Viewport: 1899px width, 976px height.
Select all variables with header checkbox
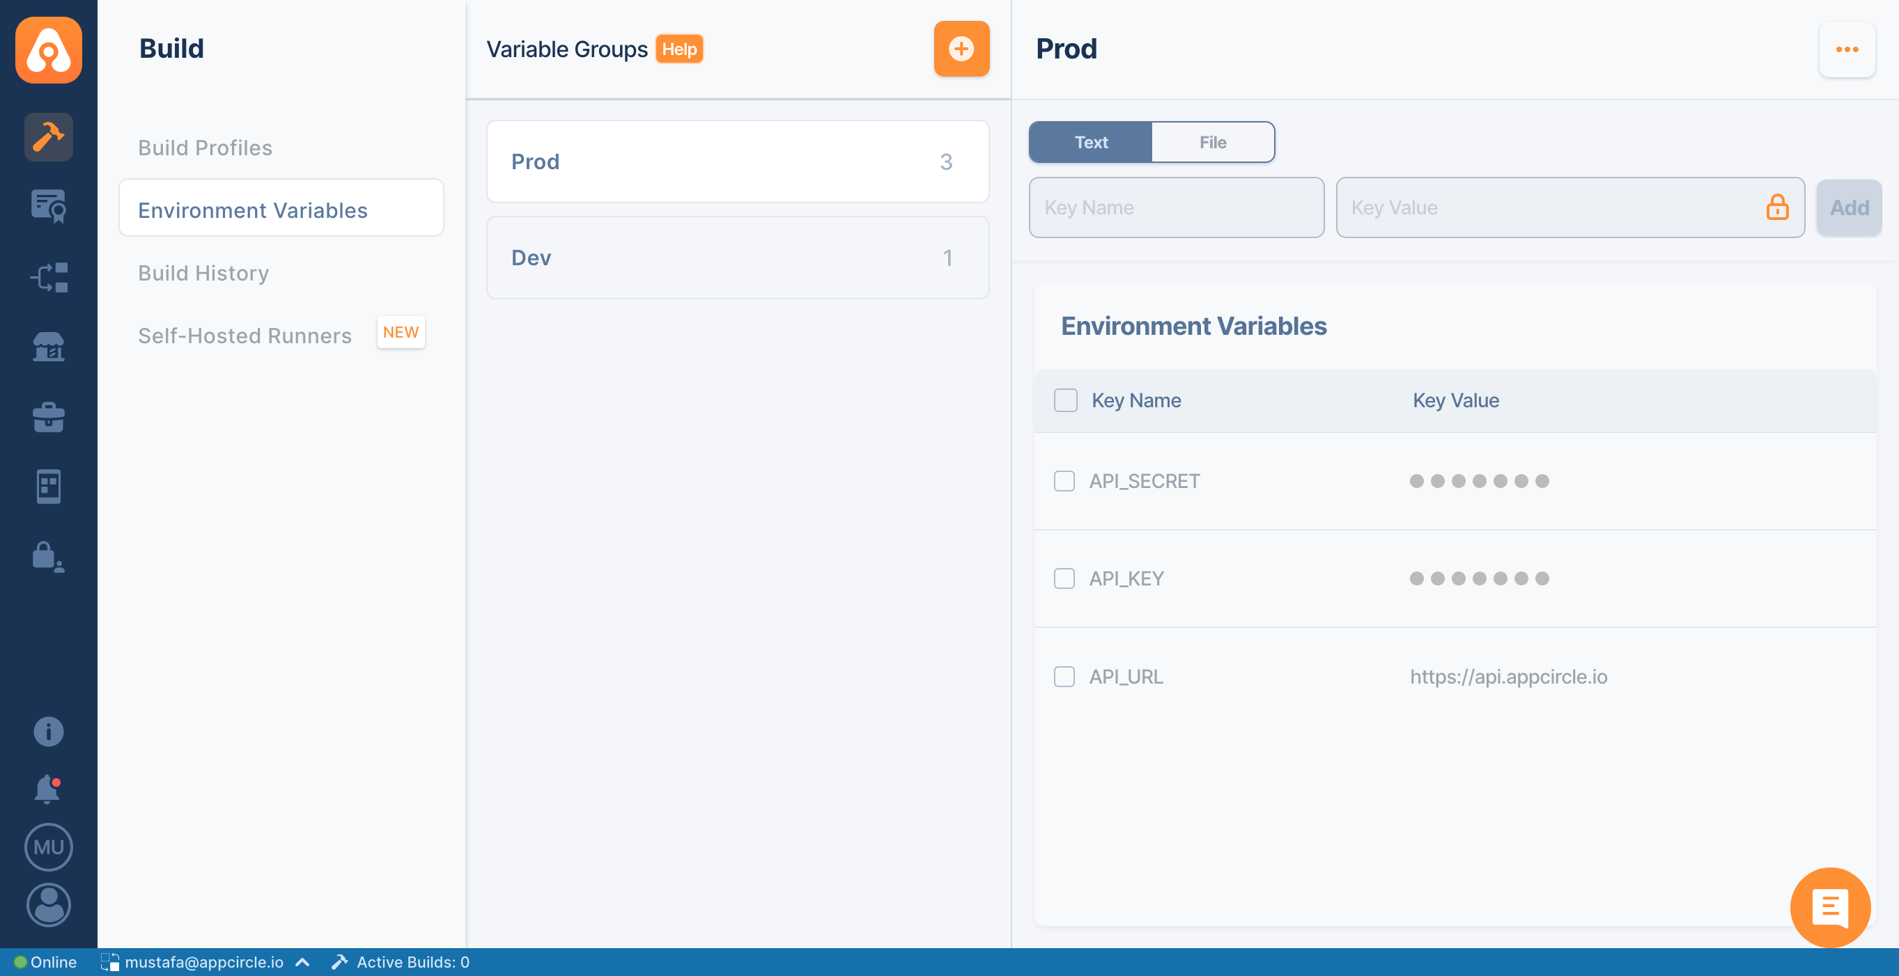(x=1065, y=400)
